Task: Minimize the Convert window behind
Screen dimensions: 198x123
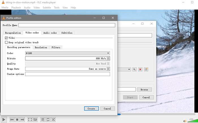Action: (134, 24)
